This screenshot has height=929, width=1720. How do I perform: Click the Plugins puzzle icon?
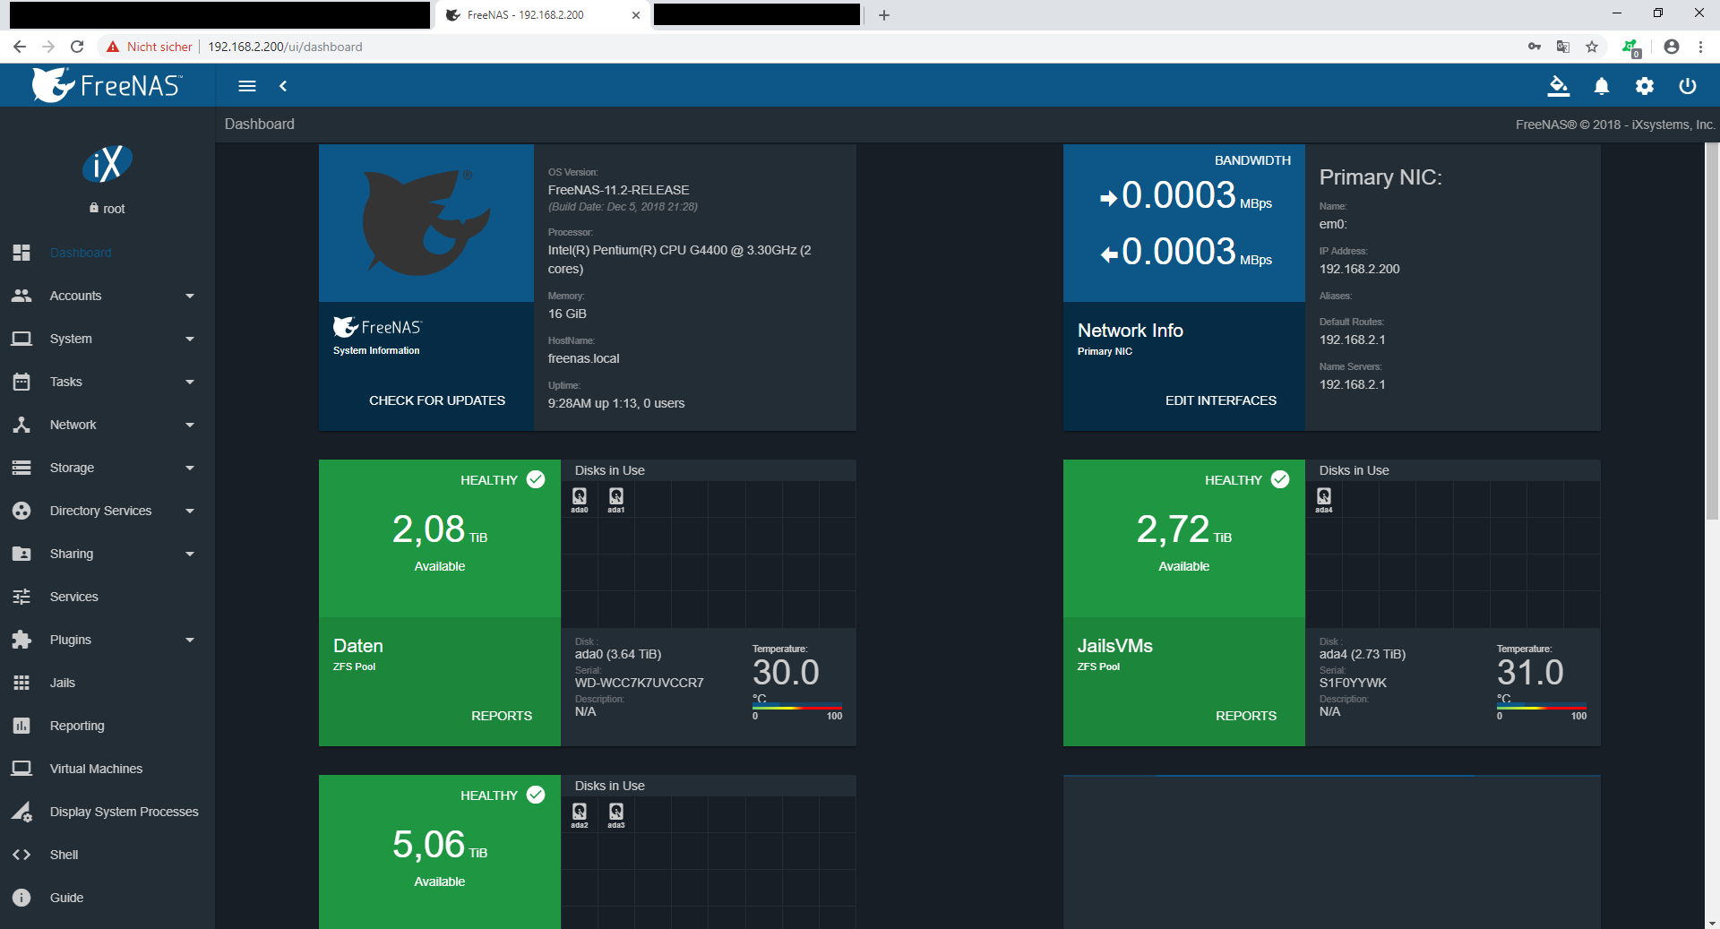[x=21, y=640]
